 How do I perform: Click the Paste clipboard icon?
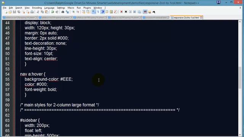coord(47,12)
